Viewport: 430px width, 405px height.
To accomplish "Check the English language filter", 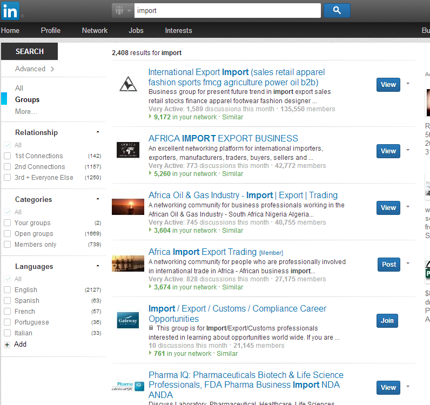I will tap(8, 290).
